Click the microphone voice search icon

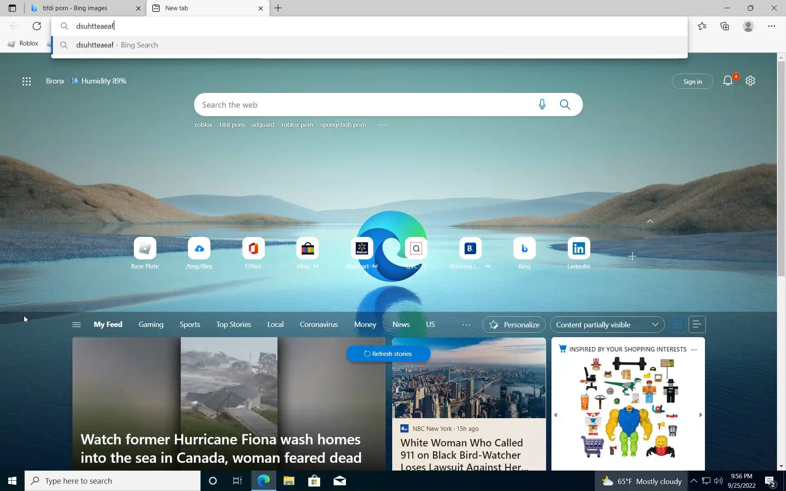[542, 105]
